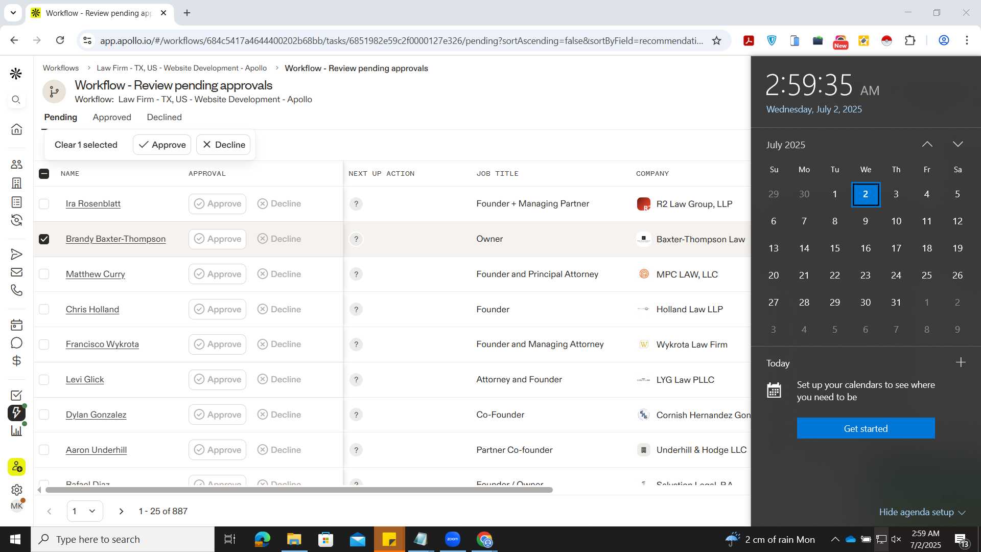Select Ira Rosenblatt row checkbox
The width and height of the screenshot is (981, 552).
tap(44, 204)
